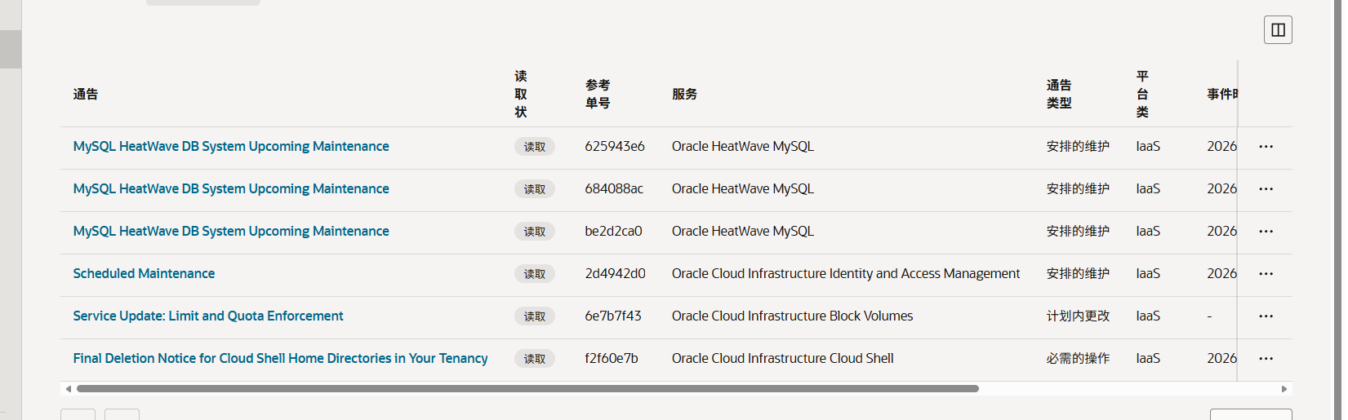Click the horizontal scrollbar right arrow

[1284, 389]
